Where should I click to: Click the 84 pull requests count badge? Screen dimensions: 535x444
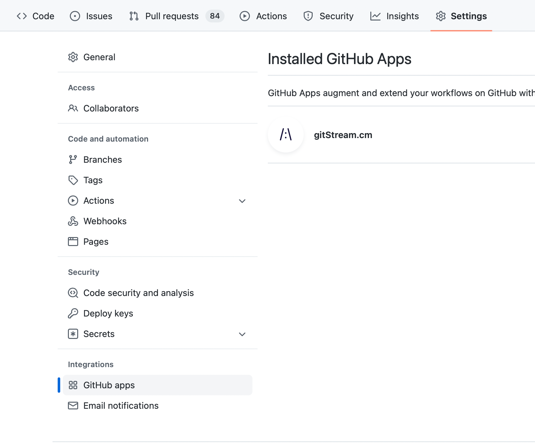coord(215,16)
